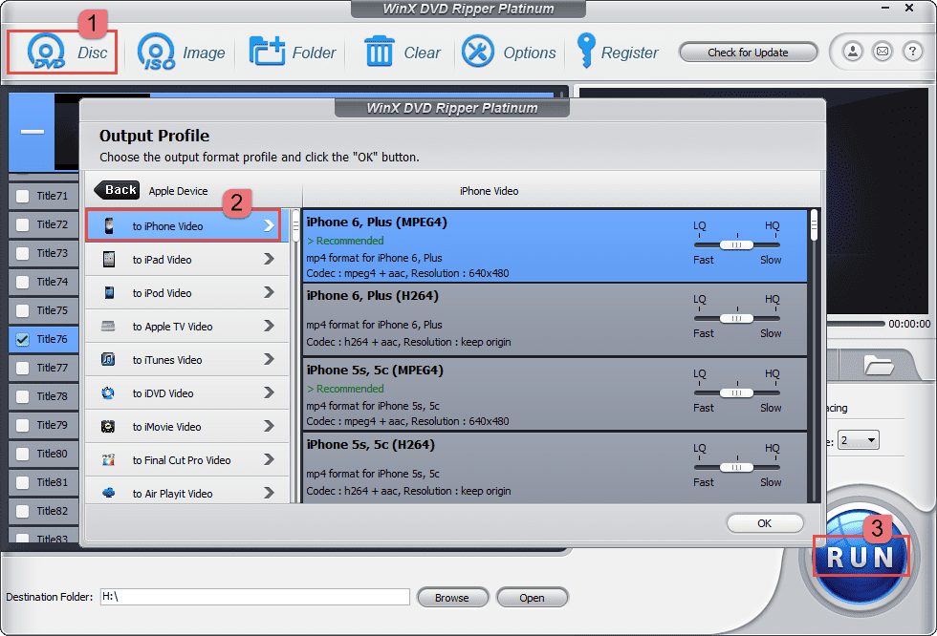Open user account icon in top bar
Image resolution: width=937 pixels, height=636 pixels.
[853, 52]
